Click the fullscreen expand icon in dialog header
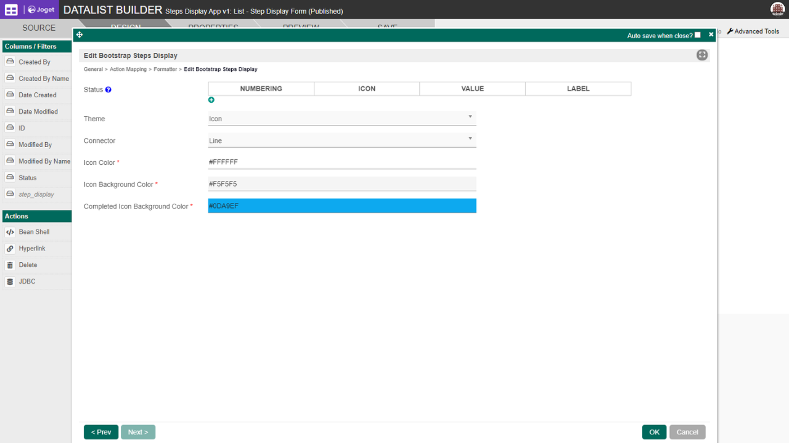 coord(702,55)
